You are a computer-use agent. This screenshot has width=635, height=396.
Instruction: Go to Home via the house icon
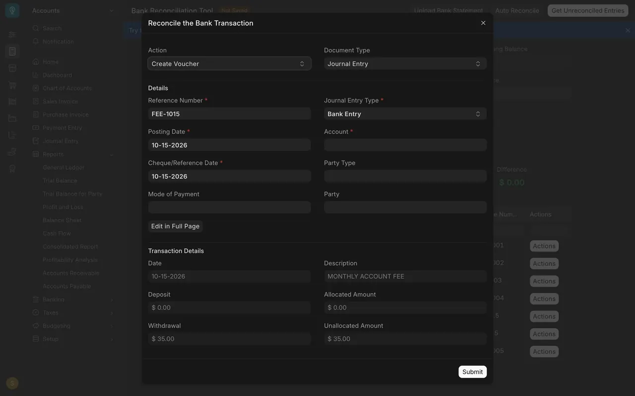point(36,62)
